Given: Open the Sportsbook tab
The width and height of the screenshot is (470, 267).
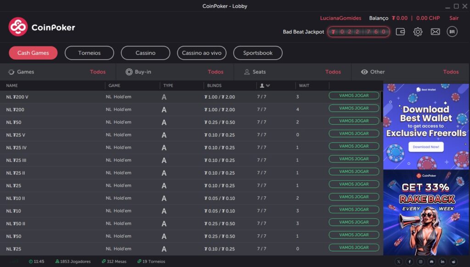Looking at the screenshot, I should (258, 53).
